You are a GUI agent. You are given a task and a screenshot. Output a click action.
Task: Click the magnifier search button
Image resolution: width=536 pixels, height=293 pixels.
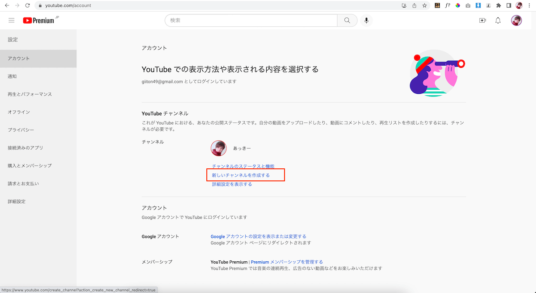(x=347, y=21)
